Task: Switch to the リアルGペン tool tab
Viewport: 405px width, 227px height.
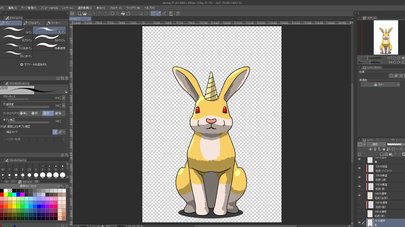Action: coord(34,23)
